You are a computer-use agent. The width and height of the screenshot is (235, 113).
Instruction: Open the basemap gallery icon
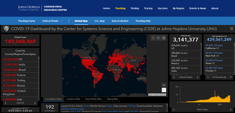[164, 38]
